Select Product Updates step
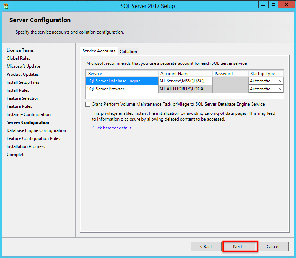The image size is (296, 258). [x=23, y=74]
